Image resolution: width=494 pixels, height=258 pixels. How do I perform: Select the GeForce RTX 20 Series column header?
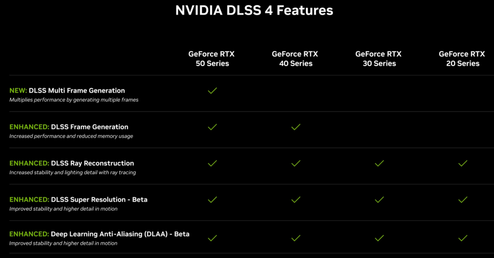click(x=462, y=59)
